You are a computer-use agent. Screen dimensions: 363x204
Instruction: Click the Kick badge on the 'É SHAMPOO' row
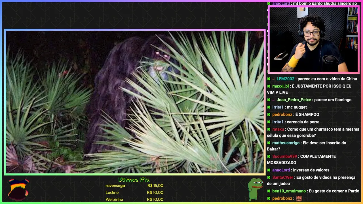pyautogui.click(x=269, y=114)
